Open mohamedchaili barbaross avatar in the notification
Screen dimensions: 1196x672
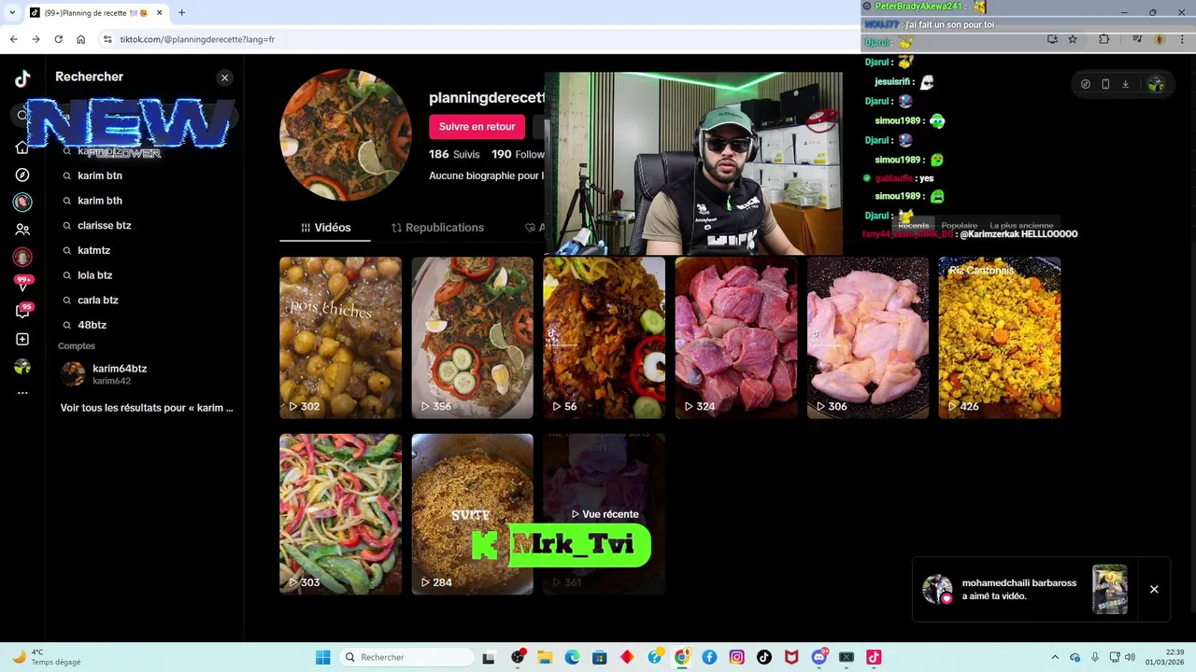point(937,589)
